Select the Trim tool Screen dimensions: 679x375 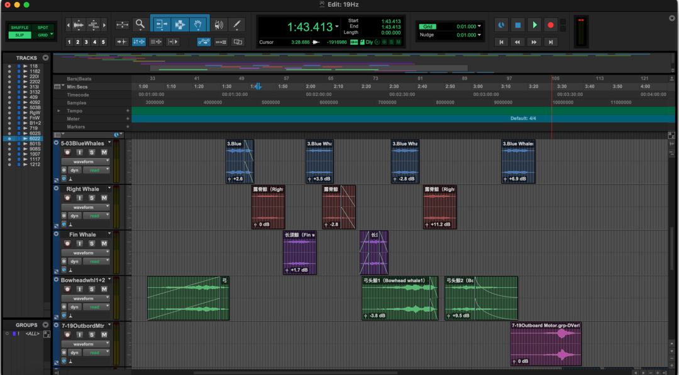coord(161,24)
